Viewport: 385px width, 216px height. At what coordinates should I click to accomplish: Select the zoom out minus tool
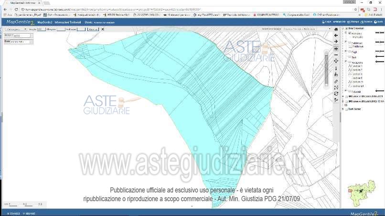[336, 55]
